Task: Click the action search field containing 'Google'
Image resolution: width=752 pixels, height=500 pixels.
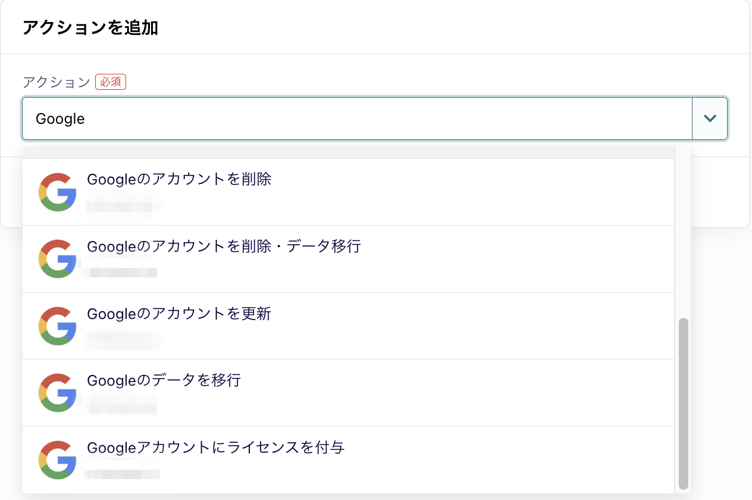Action: tap(357, 118)
